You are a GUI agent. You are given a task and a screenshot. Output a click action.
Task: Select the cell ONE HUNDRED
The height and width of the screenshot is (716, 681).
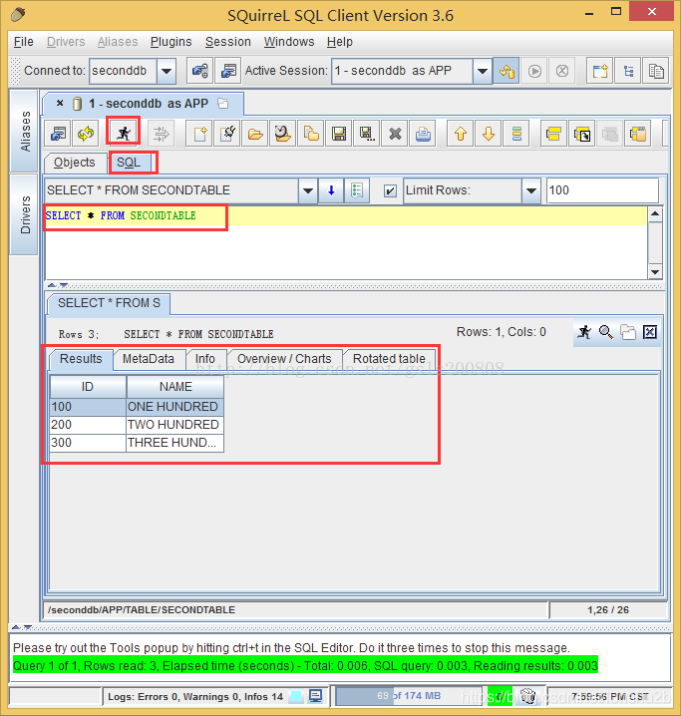coord(174,407)
